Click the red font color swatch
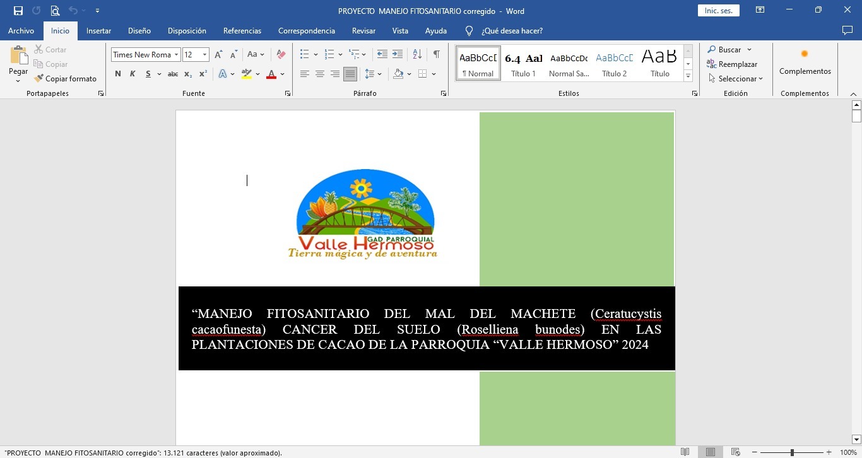 tap(271, 74)
